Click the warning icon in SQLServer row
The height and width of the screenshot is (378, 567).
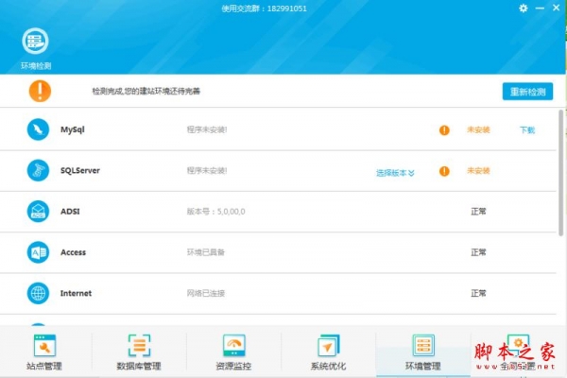point(444,171)
